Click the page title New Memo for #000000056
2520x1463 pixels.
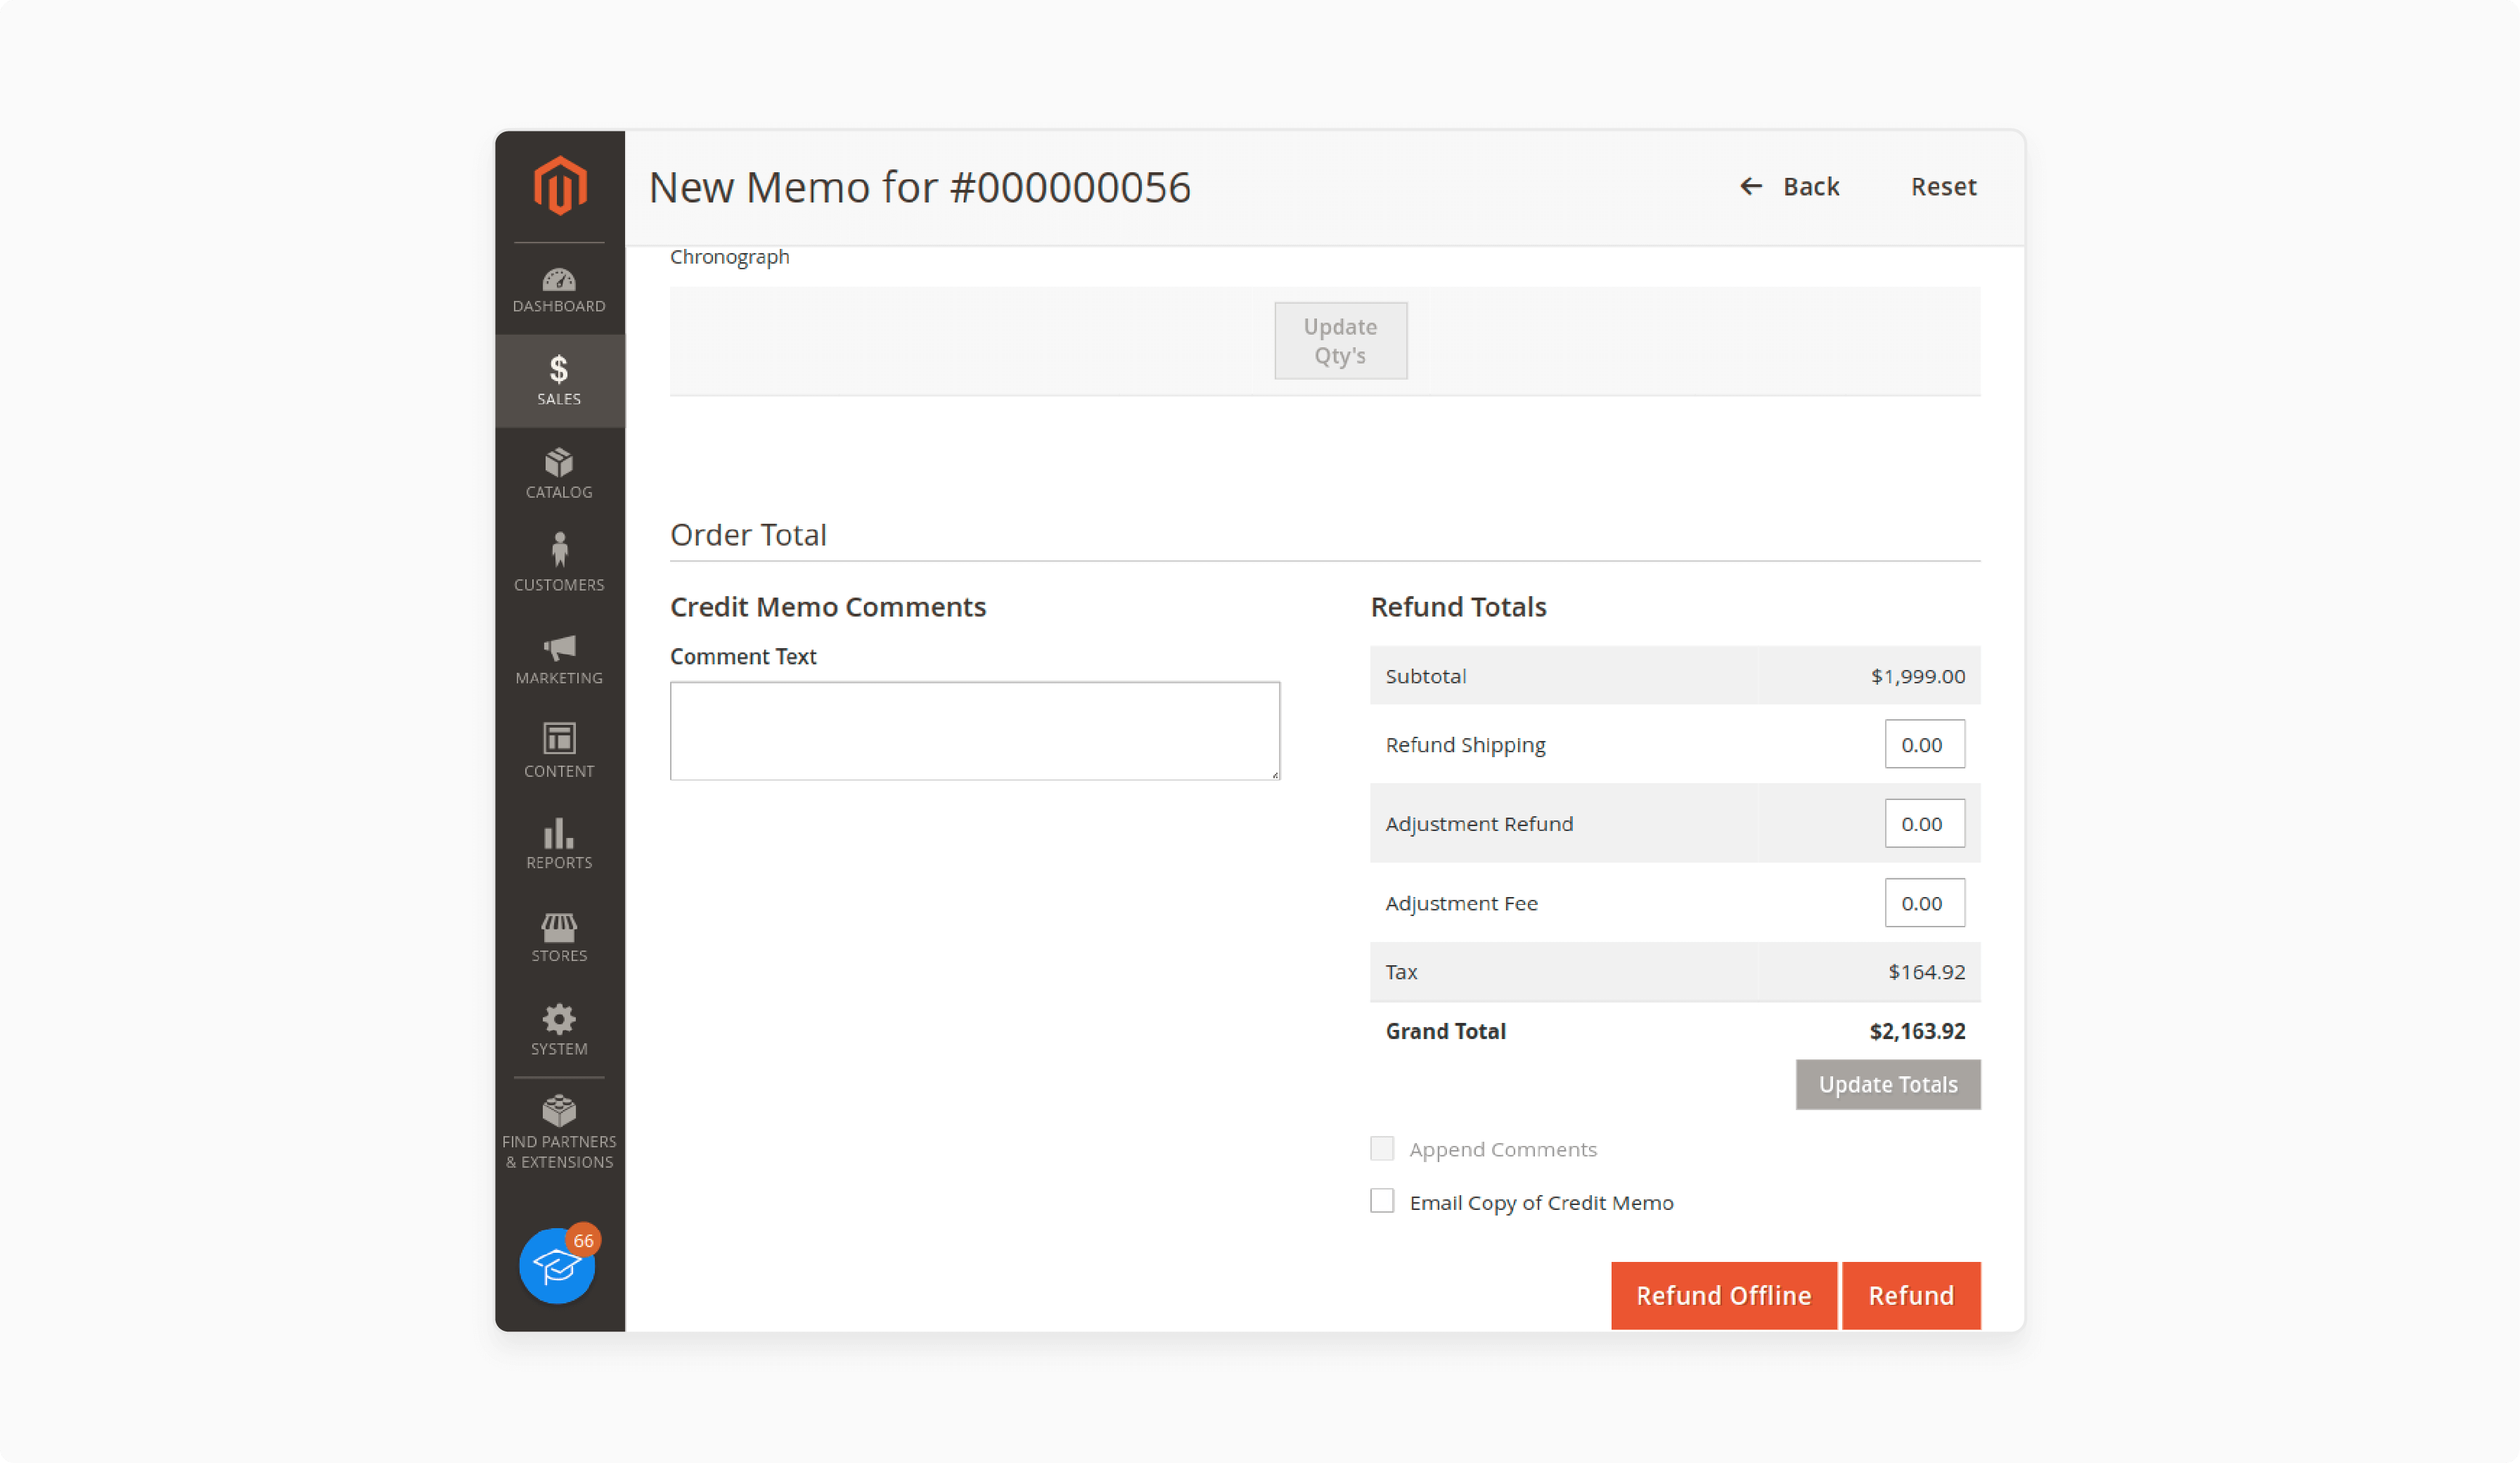[x=919, y=187]
